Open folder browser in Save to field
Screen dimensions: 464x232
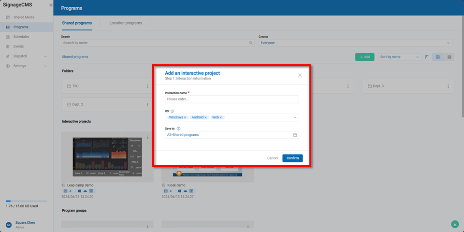tap(295, 135)
